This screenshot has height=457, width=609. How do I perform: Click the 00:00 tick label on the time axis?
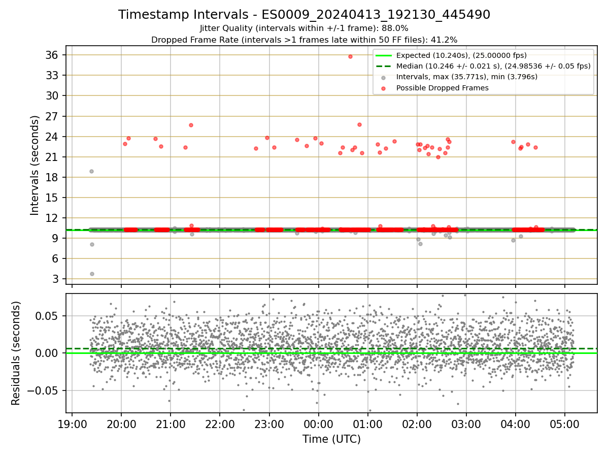(318, 423)
